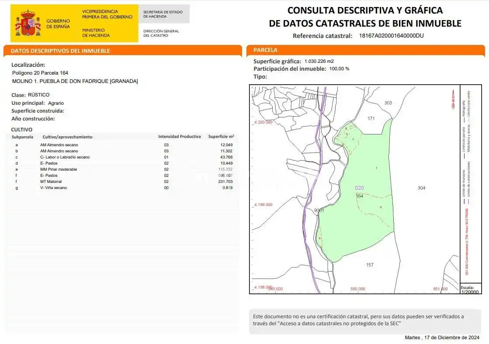Click surface value 231.703
489x344 pixels.
click(x=225, y=181)
